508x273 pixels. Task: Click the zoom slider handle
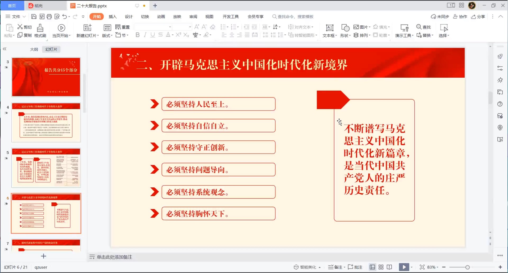468,267
